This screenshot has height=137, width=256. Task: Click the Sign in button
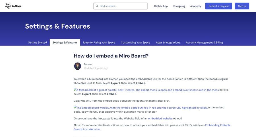pos(242,6)
